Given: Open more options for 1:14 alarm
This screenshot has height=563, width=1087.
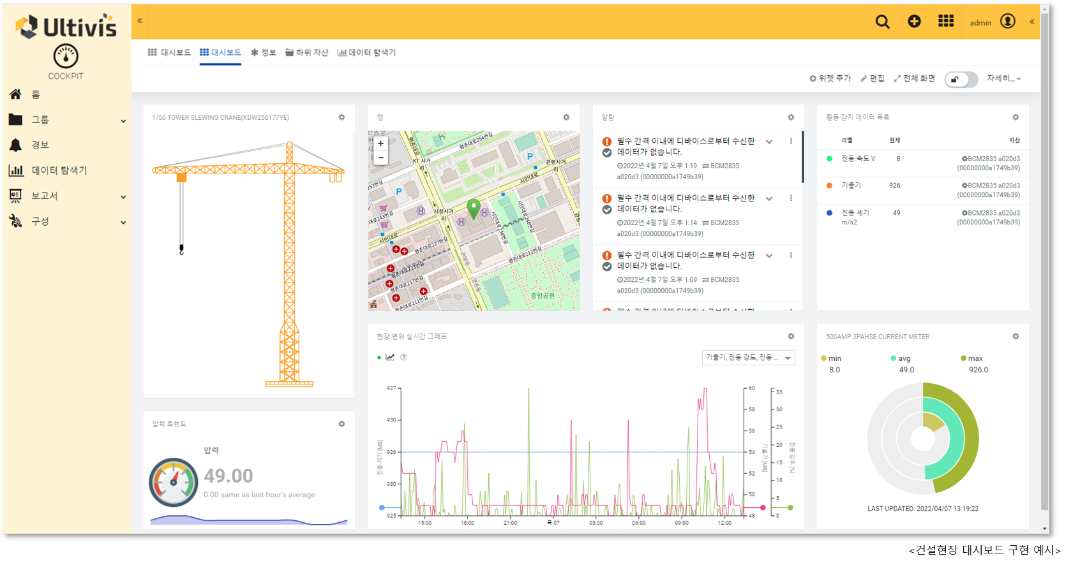Looking at the screenshot, I should [791, 198].
